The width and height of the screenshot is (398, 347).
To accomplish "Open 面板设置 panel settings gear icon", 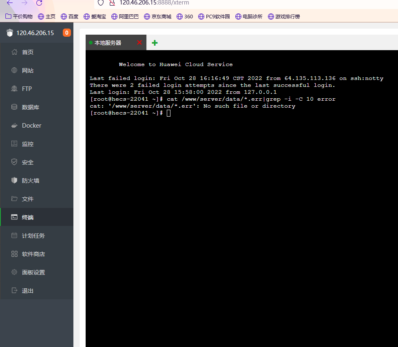I will pyautogui.click(x=14, y=272).
